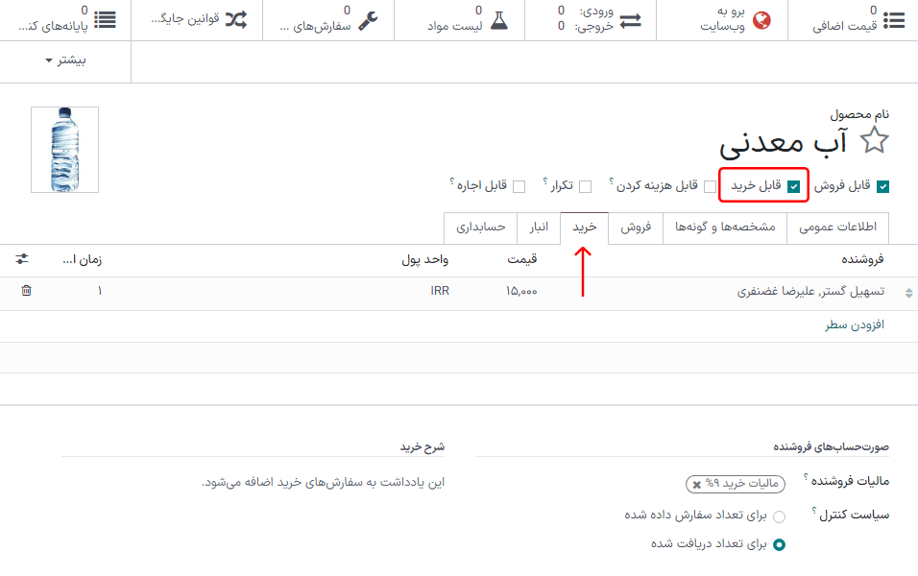
Task: Delete the vendor row with trash icon
Action: point(26,290)
